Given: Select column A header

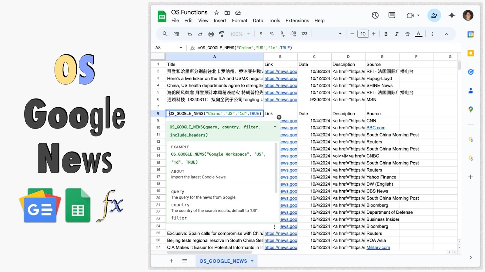Looking at the screenshot, I should [215, 57].
